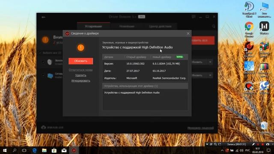Click old driver version 10.0.15063.502
The width and height of the screenshot is (274, 154).
[135, 64]
